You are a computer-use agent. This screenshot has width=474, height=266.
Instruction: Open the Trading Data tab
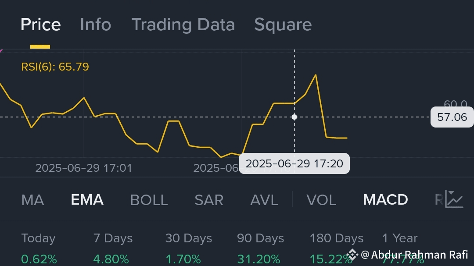[x=183, y=25]
